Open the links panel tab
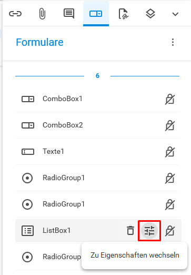Viewport: 191px width, 275px height. click(15, 14)
